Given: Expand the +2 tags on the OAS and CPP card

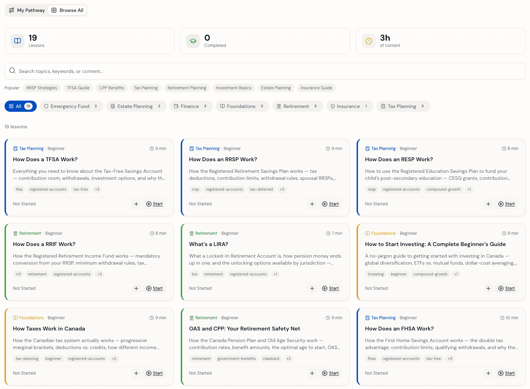Looking at the screenshot, I should (288, 359).
